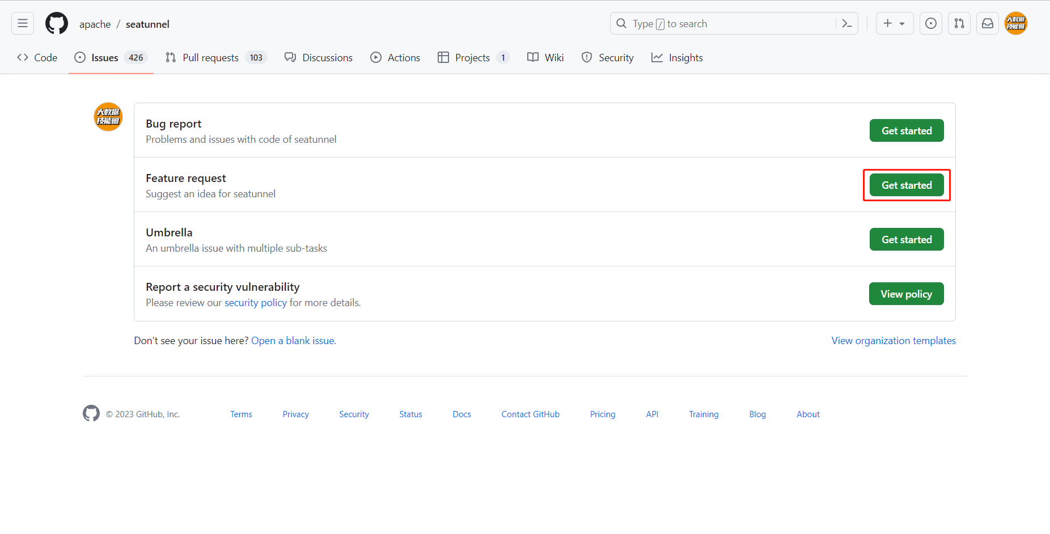This screenshot has width=1050, height=534.
Task: Click the Feature request title text
Action: [186, 178]
